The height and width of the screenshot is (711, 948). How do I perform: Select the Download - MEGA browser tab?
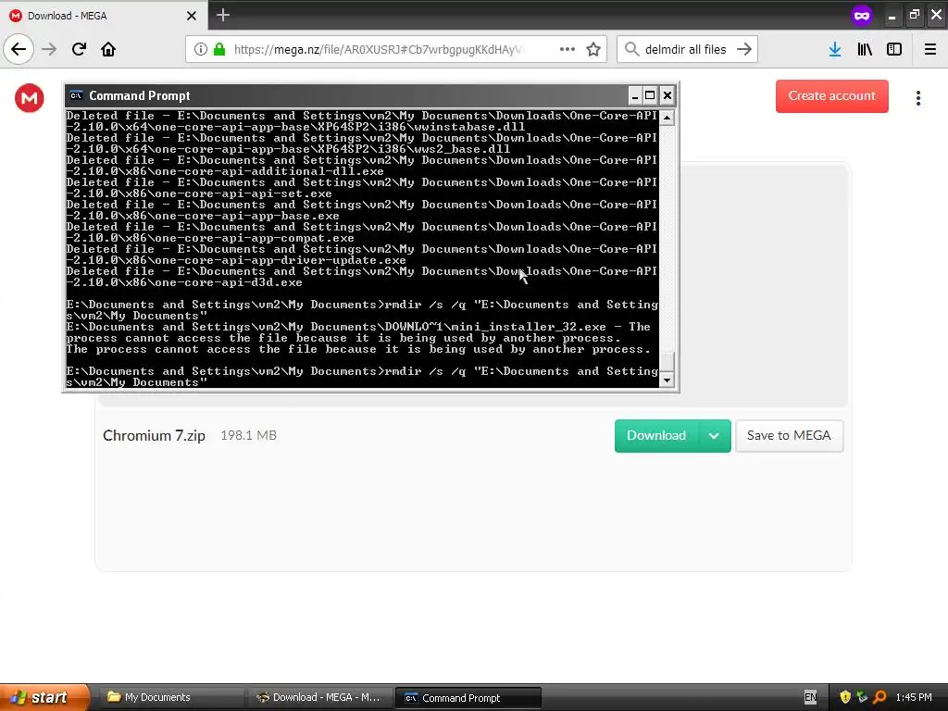pyautogui.click(x=104, y=15)
